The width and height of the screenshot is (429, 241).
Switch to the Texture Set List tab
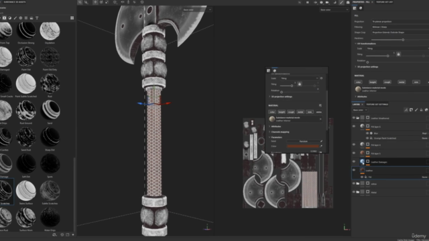[x=384, y=2]
